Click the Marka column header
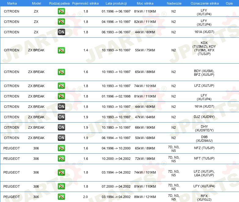 [x=12, y=3]
